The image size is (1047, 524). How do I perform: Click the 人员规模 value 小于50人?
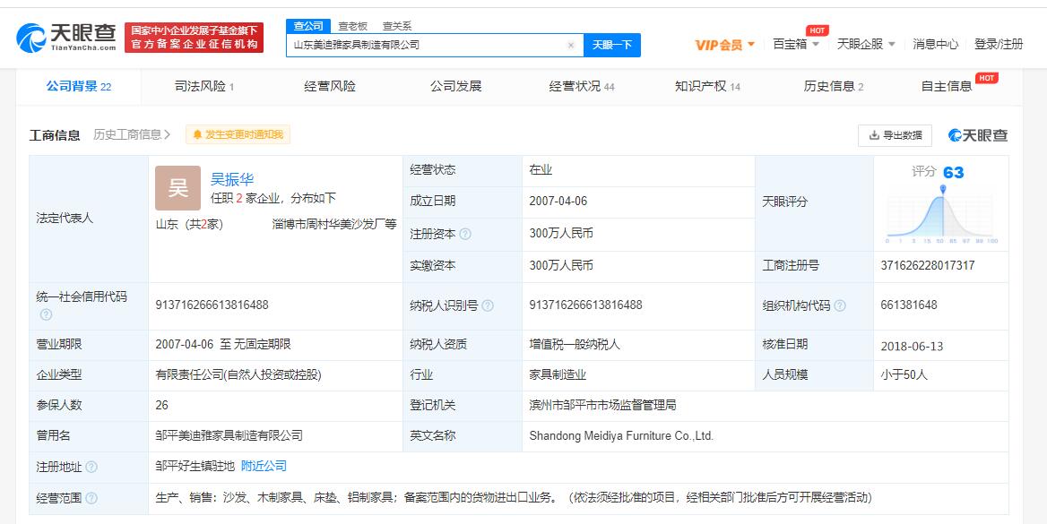[x=904, y=375]
